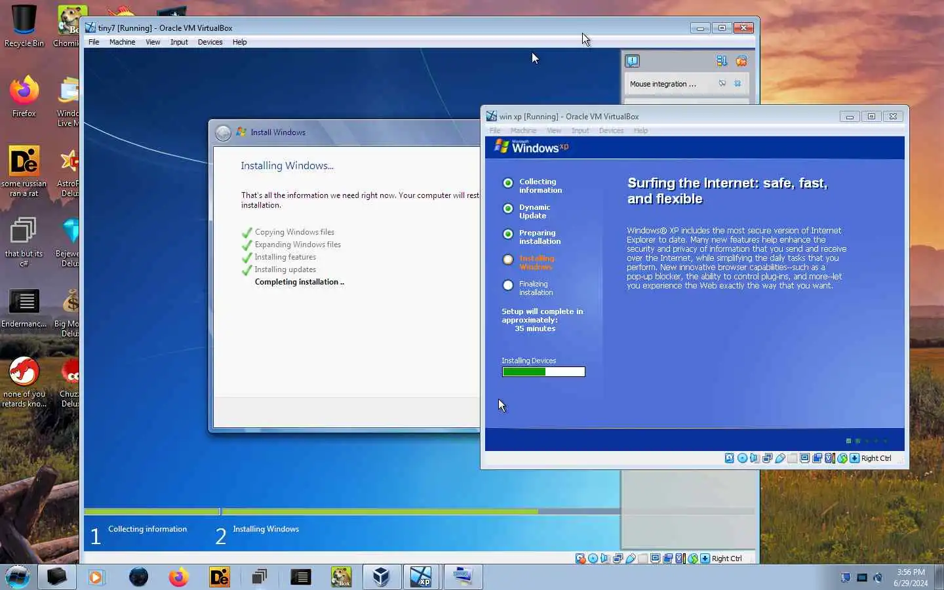Open Windows Media Player taskbar icon
The height and width of the screenshot is (590, 944).
click(x=96, y=577)
